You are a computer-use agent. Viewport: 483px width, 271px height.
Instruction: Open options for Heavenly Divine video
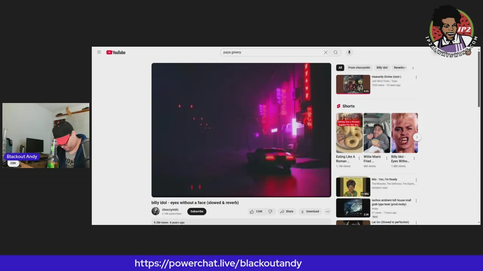pos(416,78)
